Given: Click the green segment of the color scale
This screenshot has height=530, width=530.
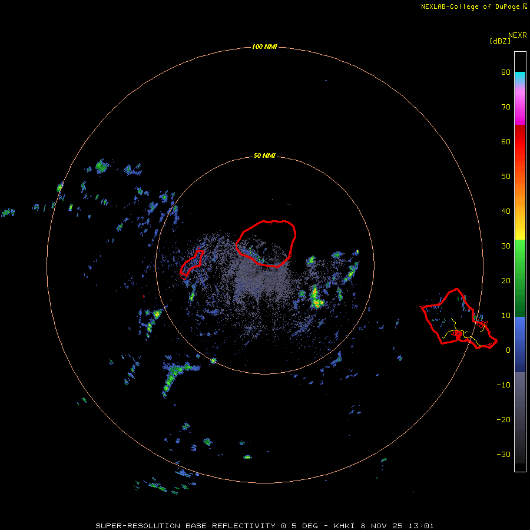Looking at the screenshot, I should [x=520, y=278].
